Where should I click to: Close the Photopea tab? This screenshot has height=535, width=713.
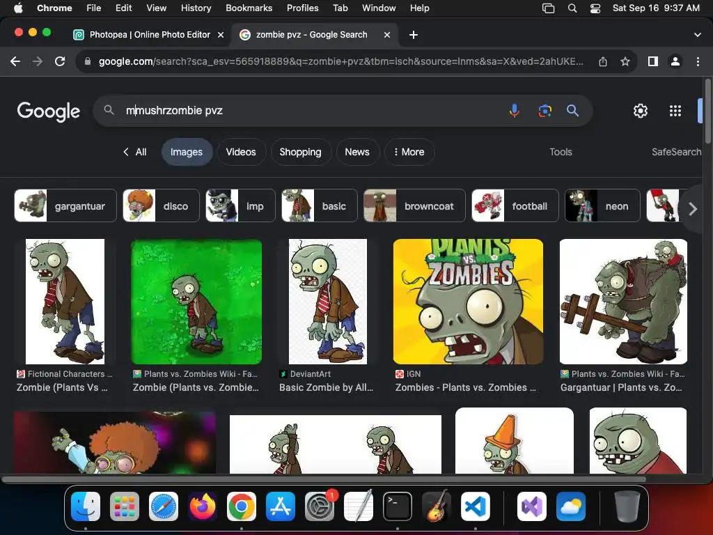[x=221, y=35]
